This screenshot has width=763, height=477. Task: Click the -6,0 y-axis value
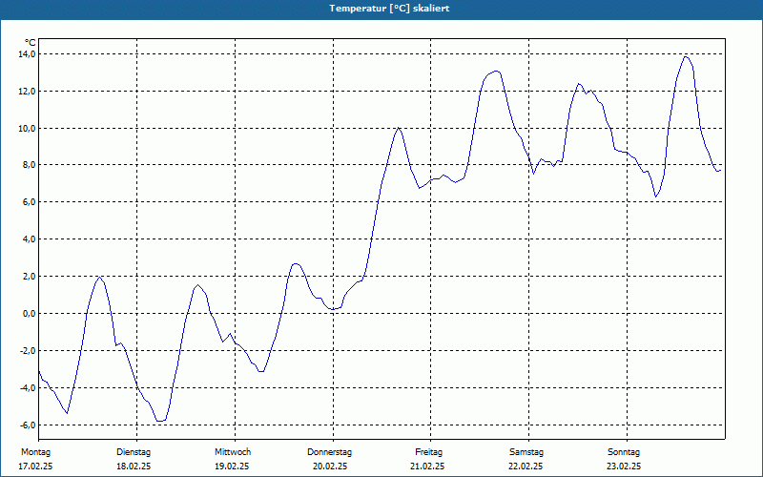point(28,425)
